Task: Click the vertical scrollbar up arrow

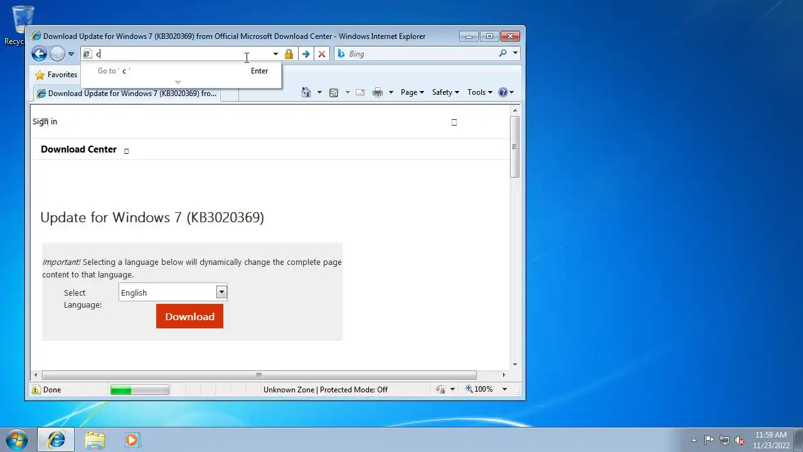Action: point(515,110)
